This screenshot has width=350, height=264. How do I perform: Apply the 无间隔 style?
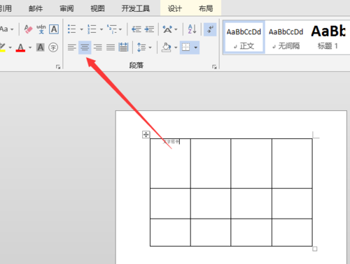point(286,38)
